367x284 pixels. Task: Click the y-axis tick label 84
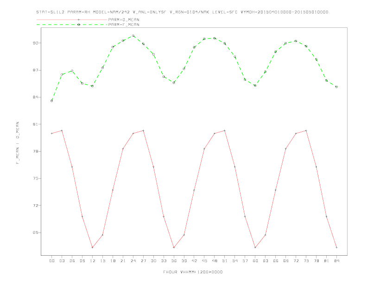point(35,97)
